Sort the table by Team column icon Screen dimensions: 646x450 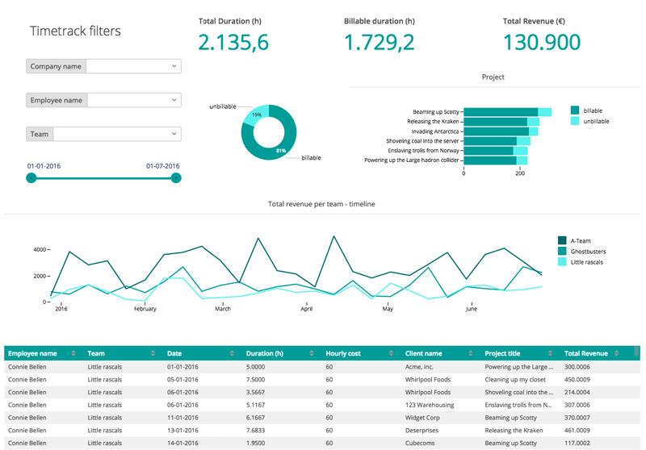153,353
